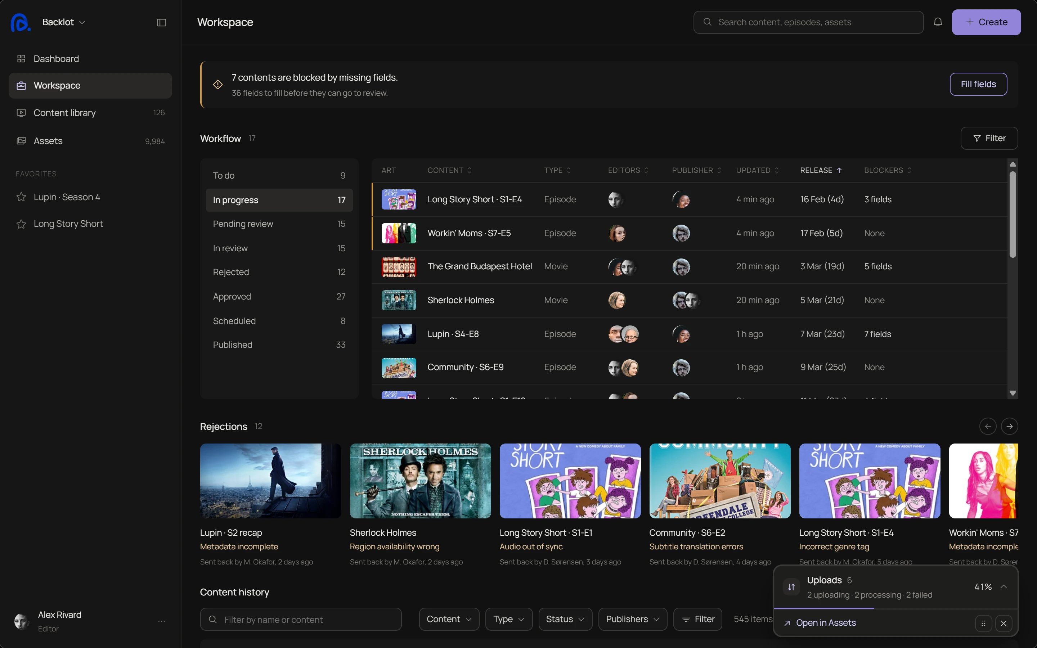Sort table by Editors column
Viewport: 1037px width, 648px height.
click(x=628, y=170)
